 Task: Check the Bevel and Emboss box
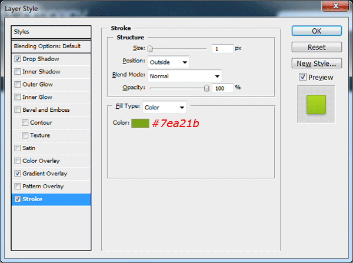coord(18,110)
